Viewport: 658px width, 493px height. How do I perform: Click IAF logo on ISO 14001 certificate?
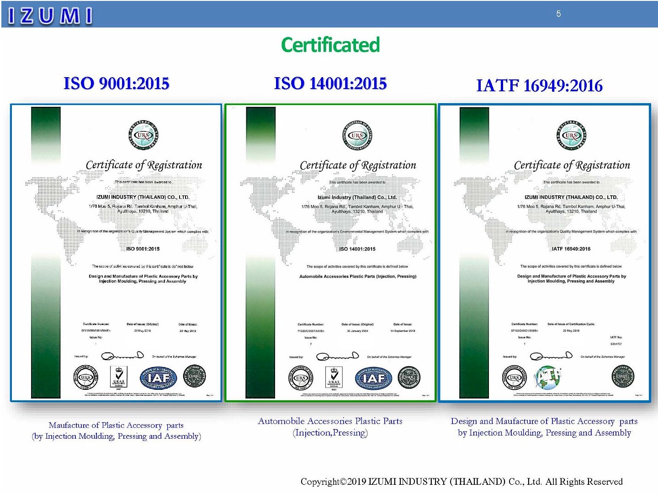[373, 378]
